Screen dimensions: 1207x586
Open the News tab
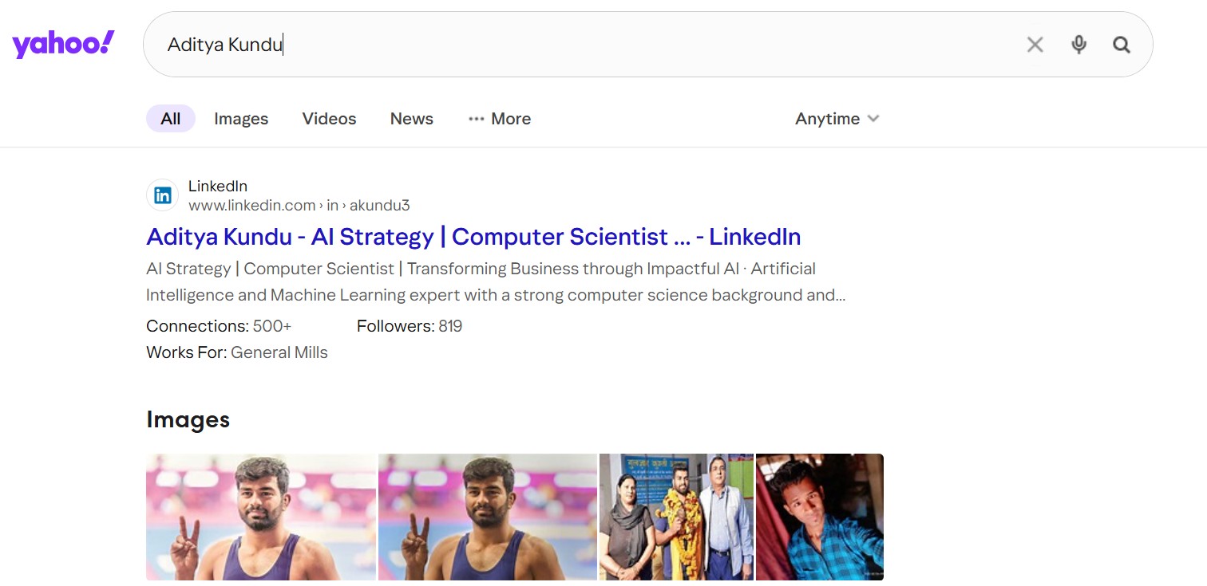point(411,119)
